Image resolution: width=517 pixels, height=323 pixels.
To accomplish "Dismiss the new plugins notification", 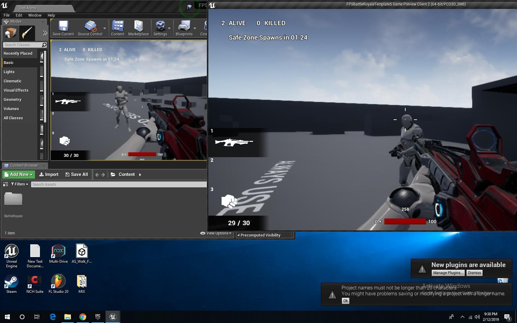I will click(474, 273).
